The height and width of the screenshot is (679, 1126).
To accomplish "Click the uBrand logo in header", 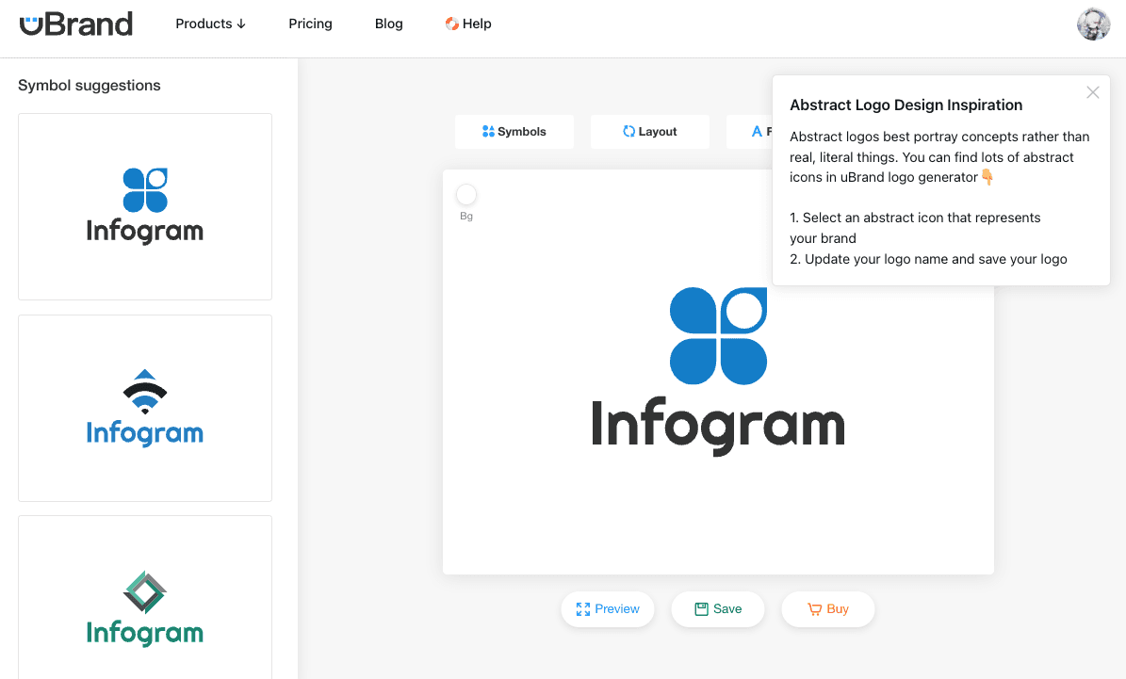I will click(76, 24).
